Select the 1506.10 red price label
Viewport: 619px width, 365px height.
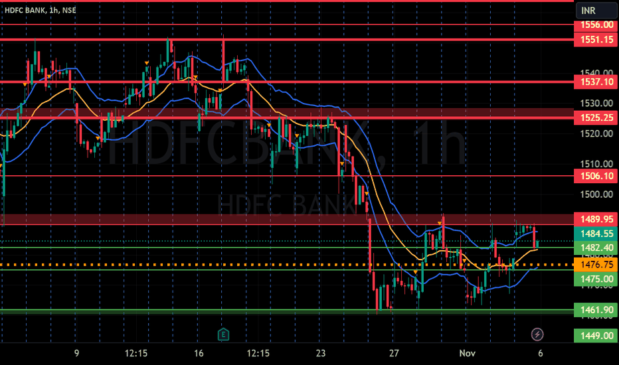596,176
